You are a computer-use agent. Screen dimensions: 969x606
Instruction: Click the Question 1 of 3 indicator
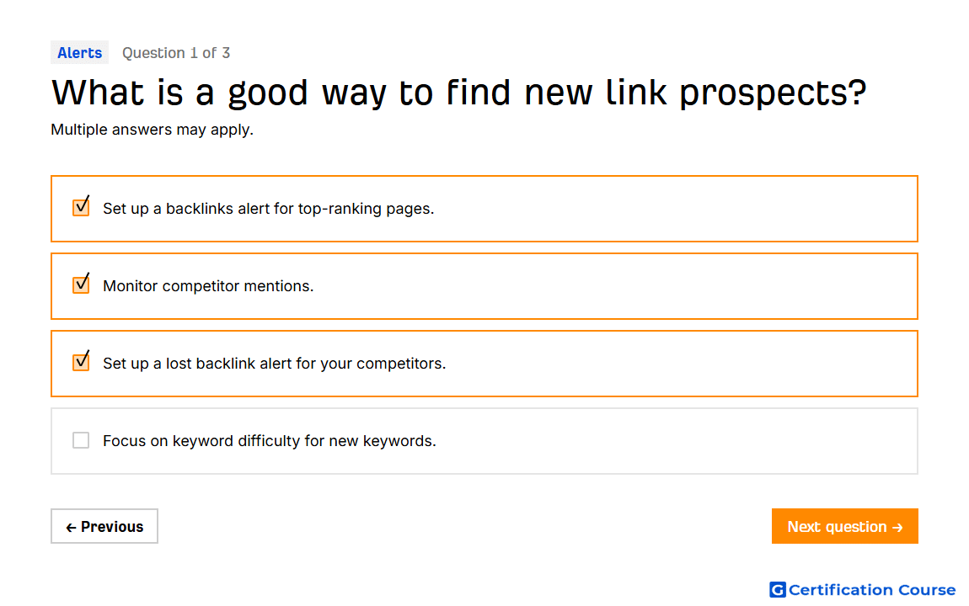tap(176, 53)
